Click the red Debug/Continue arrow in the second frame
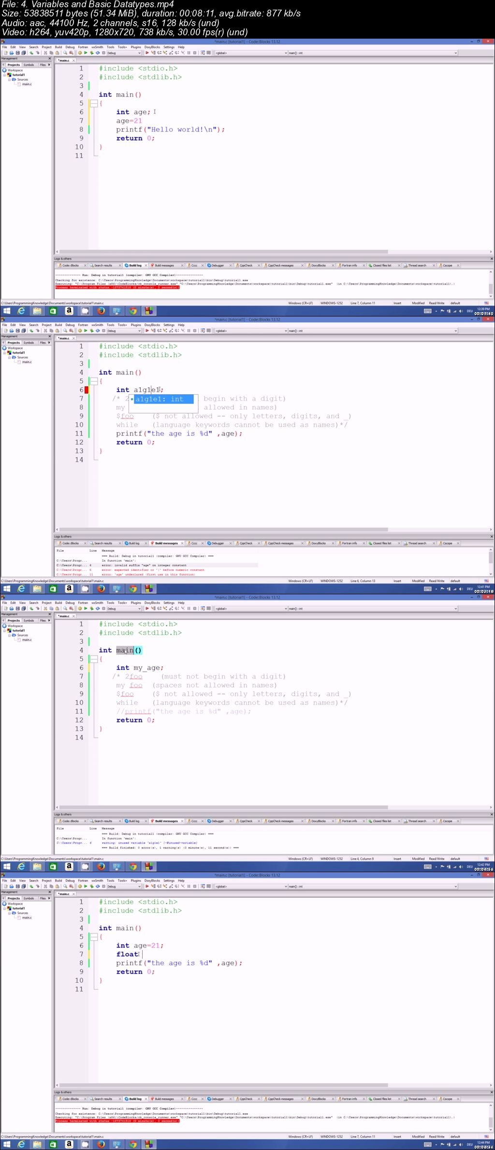This screenshot has width=495, height=1150. pyautogui.click(x=147, y=331)
